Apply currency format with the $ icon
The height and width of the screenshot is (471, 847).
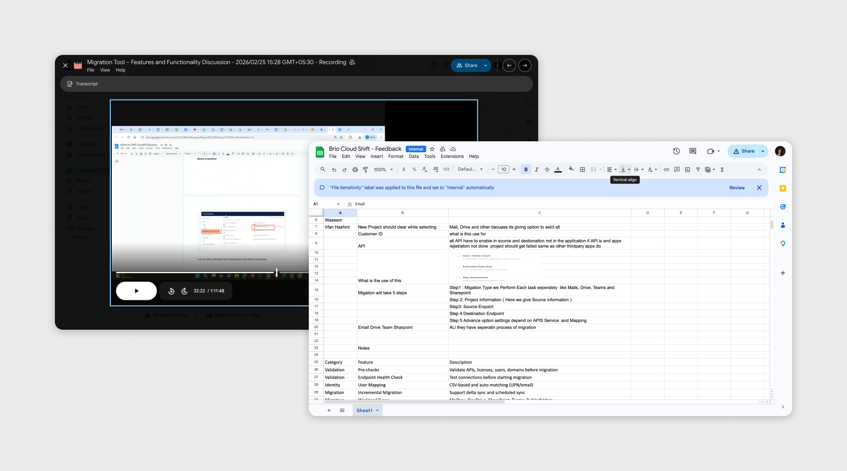coord(404,170)
